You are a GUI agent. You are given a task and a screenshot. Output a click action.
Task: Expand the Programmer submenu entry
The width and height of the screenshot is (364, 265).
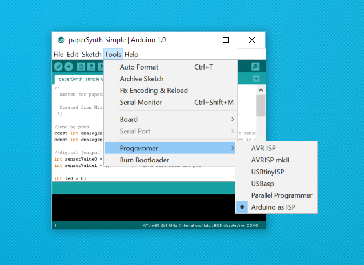click(x=171, y=148)
